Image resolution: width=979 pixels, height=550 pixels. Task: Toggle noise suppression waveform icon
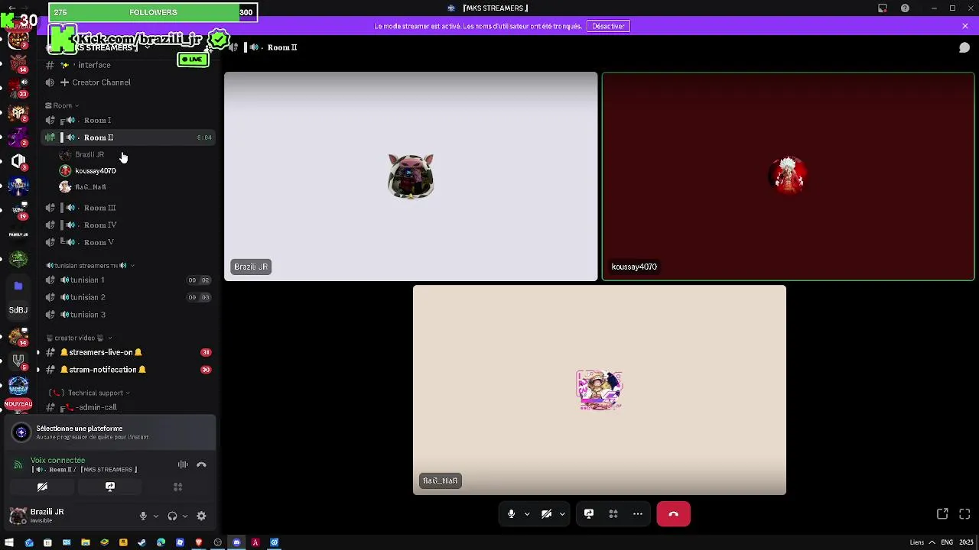pos(183,464)
